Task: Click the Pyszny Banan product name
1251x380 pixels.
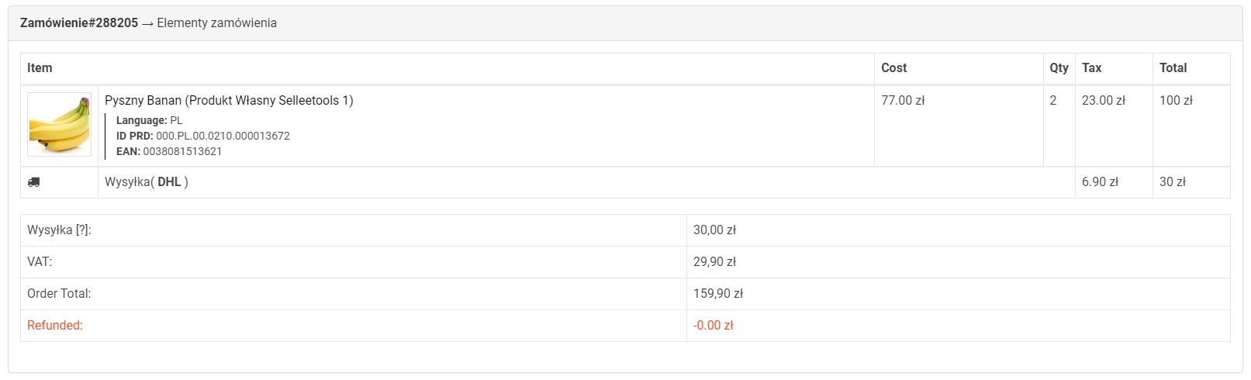Action: coord(229,100)
